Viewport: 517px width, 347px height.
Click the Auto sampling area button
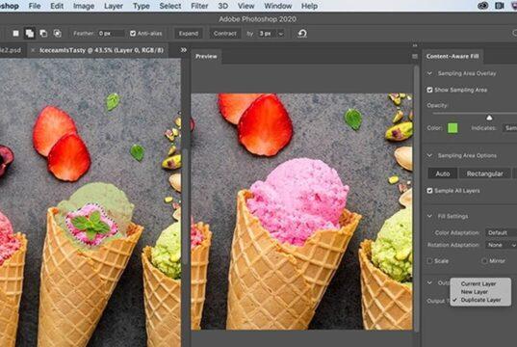(443, 173)
